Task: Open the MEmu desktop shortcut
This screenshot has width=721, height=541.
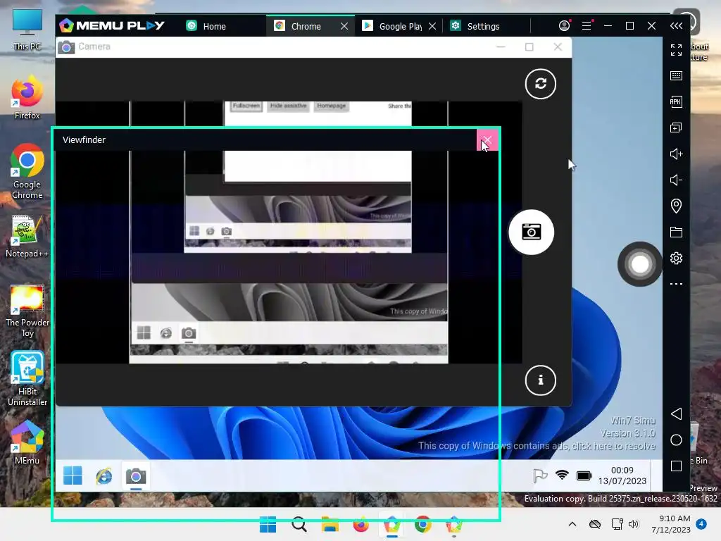Action: (27, 442)
